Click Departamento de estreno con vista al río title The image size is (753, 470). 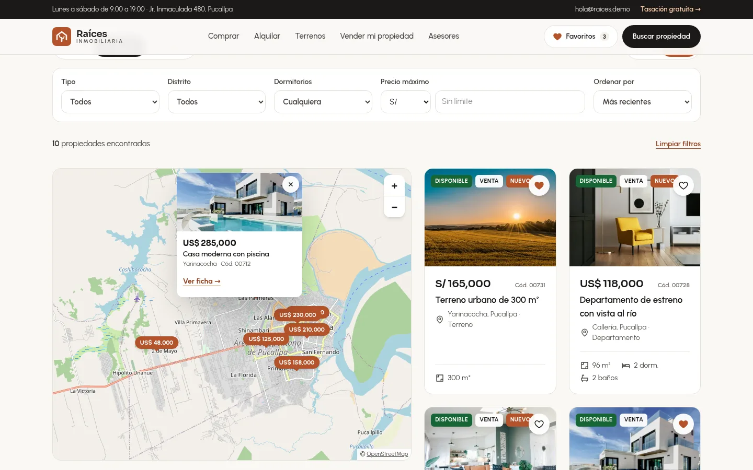(631, 307)
